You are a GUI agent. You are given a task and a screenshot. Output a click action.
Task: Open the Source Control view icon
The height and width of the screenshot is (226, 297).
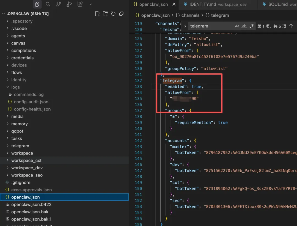[x=59, y=4]
